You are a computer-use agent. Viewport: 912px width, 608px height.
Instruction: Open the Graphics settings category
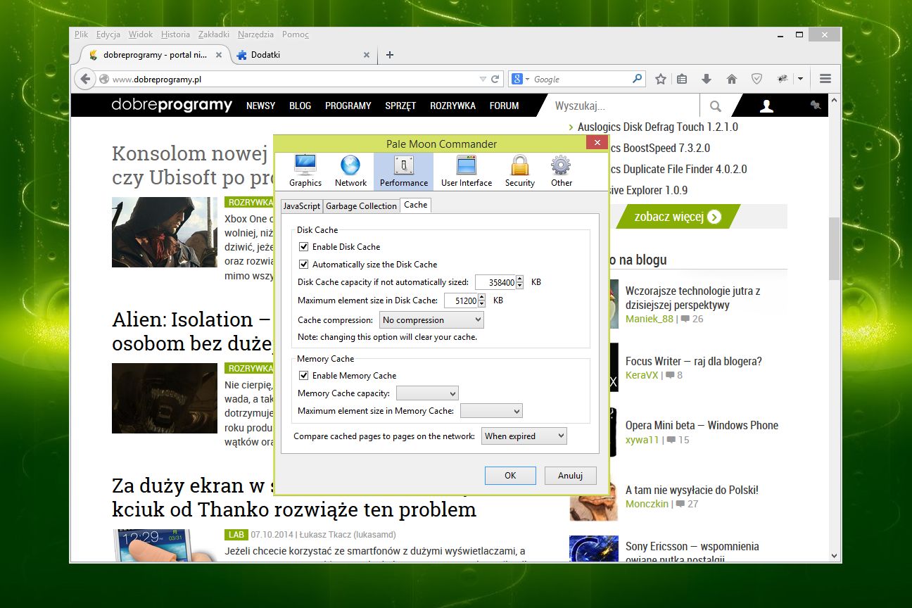click(x=305, y=172)
